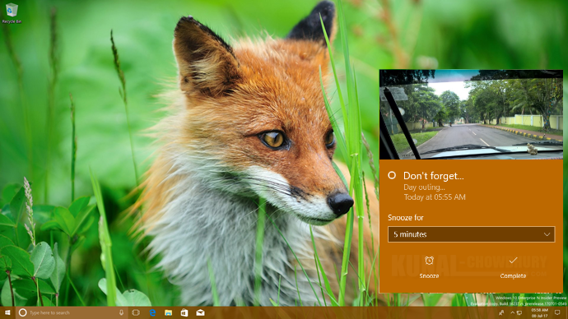568x319 pixels.
Task: Click the Snooze alarm clock button
Action: click(x=429, y=267)
